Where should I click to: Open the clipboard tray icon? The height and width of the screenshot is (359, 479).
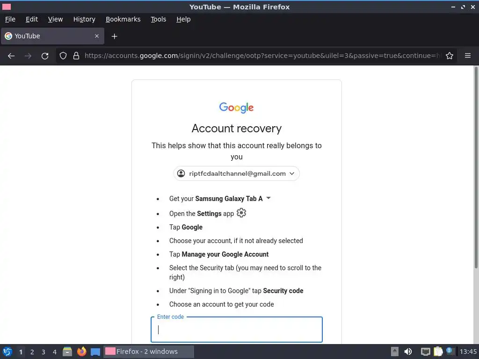[438, 352]
